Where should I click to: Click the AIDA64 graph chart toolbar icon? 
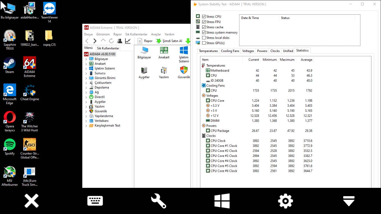click(x=128, y=41)
